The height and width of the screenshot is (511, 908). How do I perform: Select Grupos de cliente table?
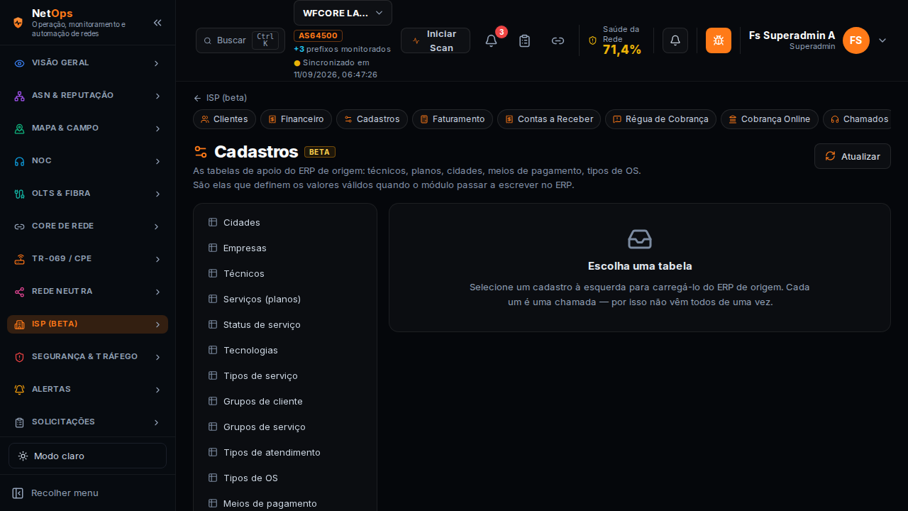tap(285, 401)
